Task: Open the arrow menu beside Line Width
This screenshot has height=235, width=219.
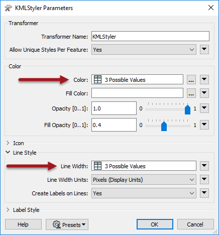Action: point(204,166)
